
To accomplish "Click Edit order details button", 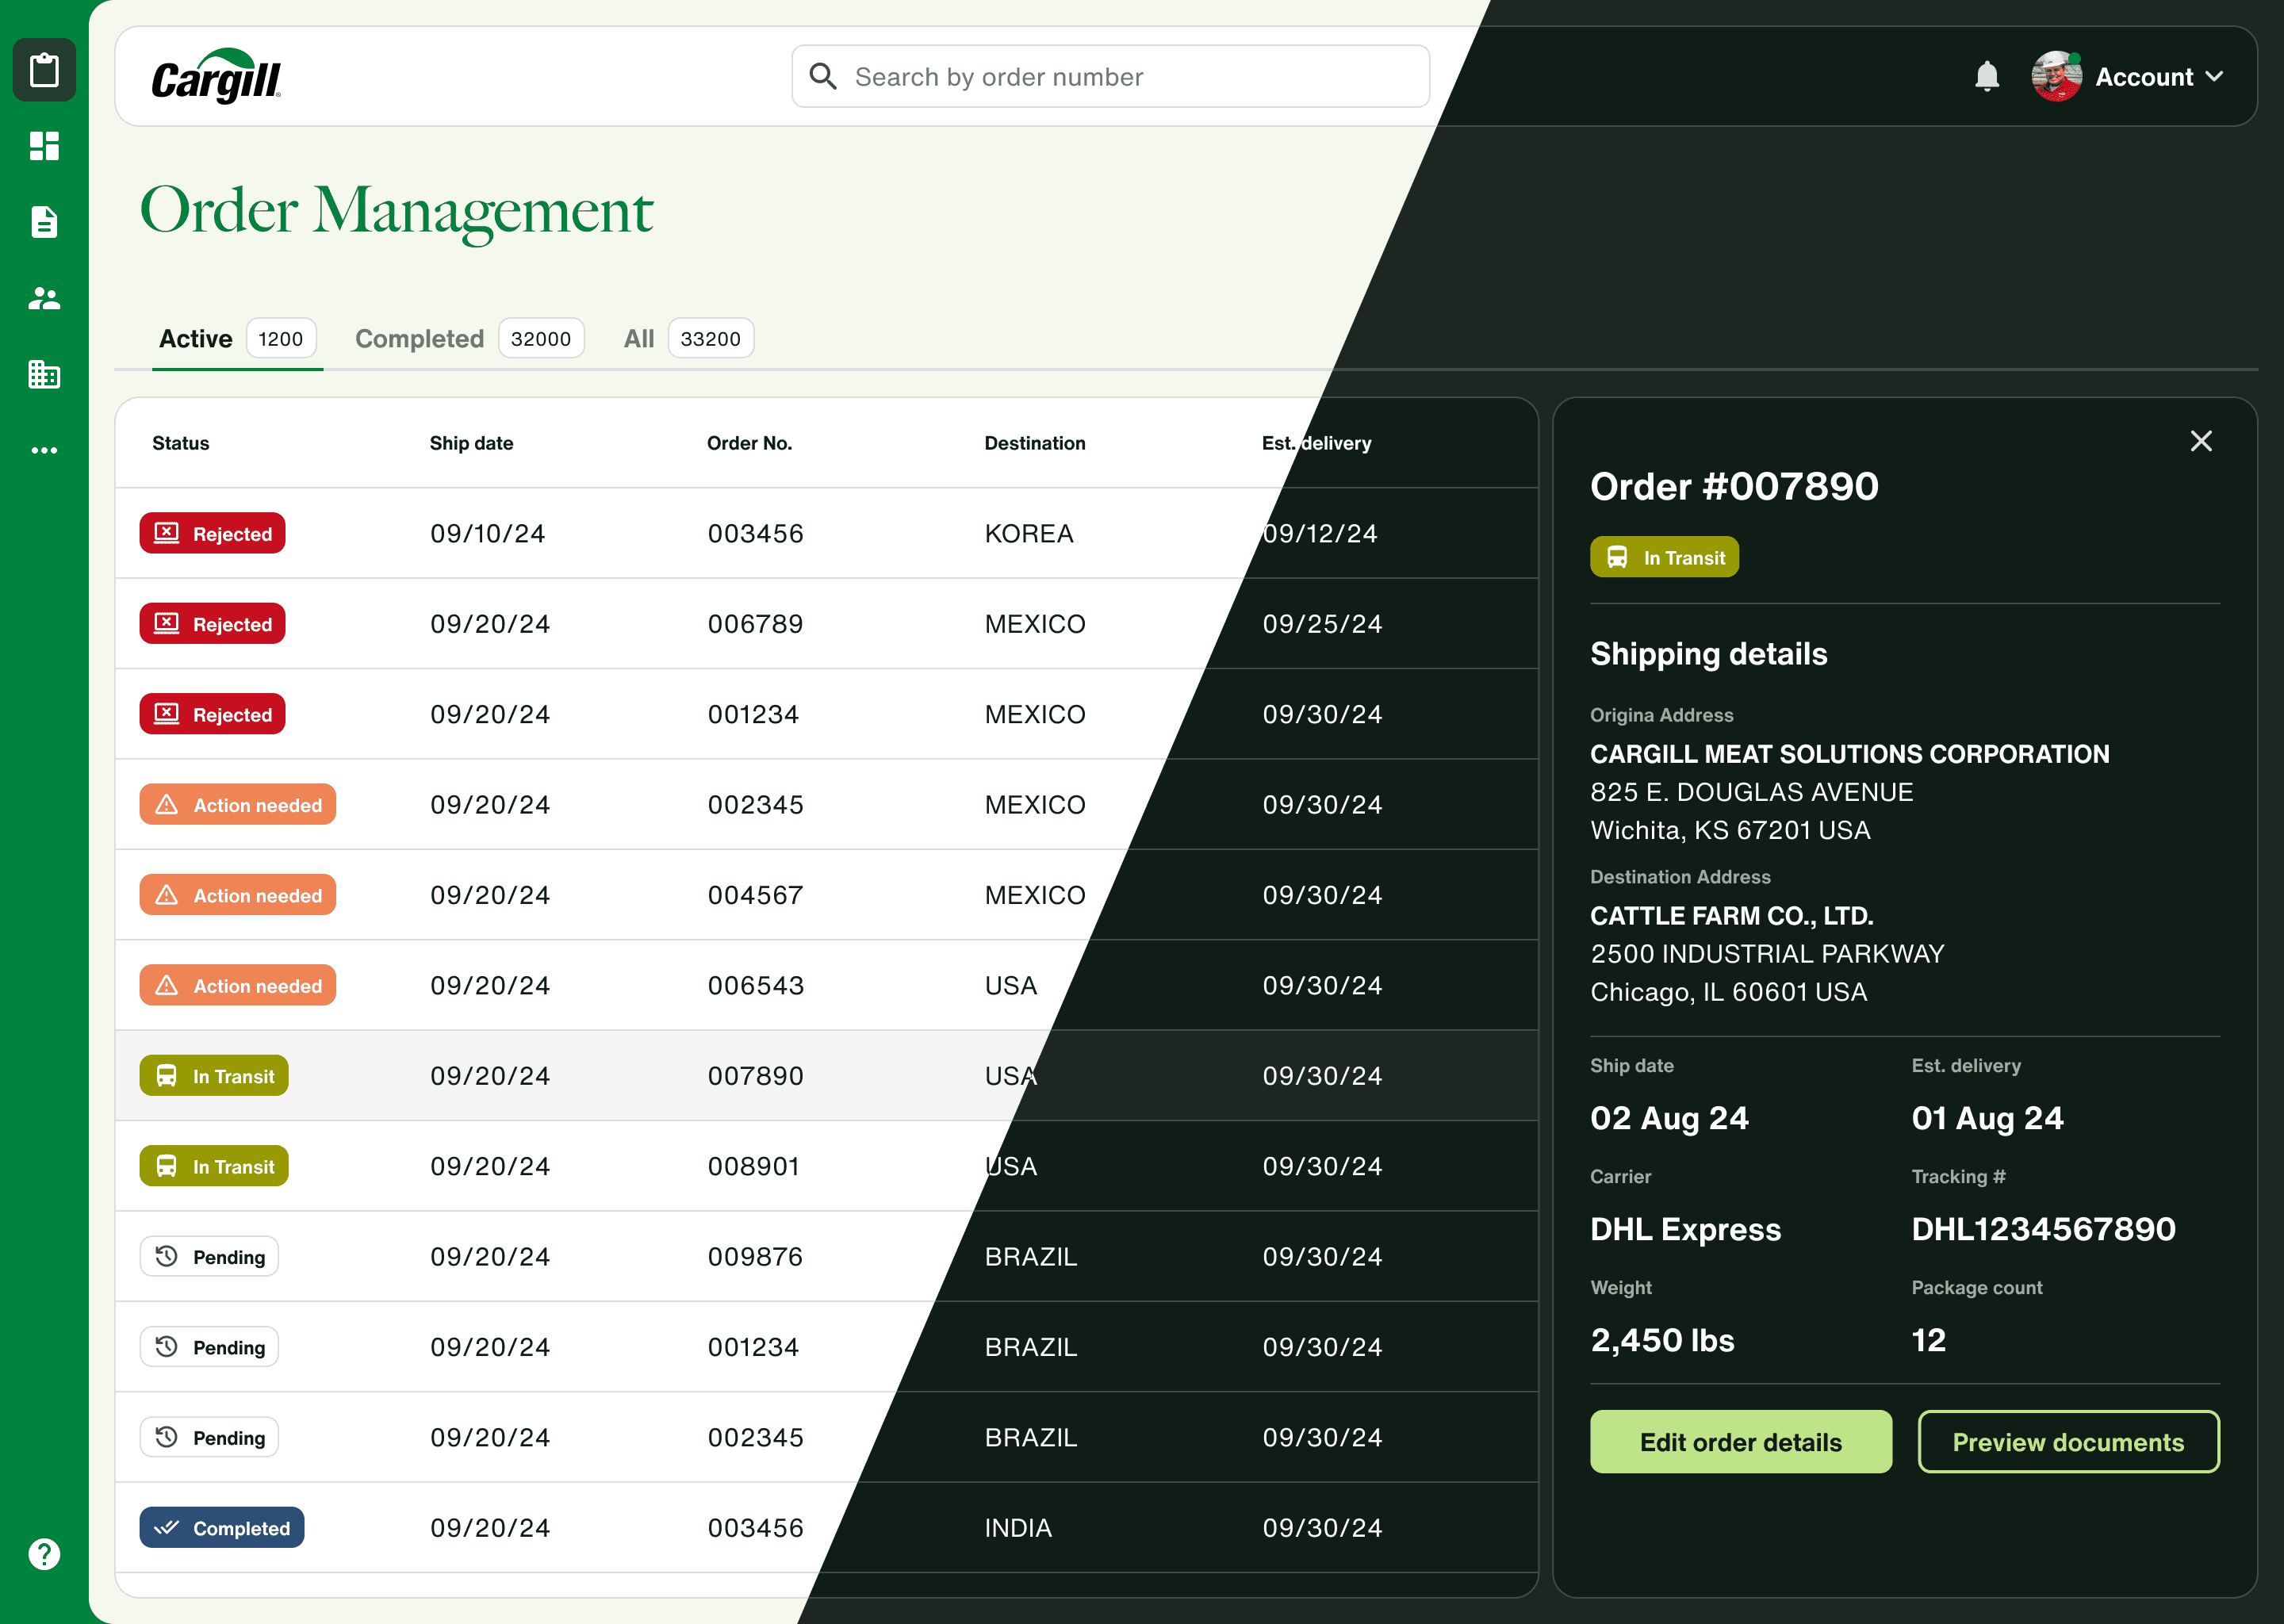I will [x=1741, y=1442].
